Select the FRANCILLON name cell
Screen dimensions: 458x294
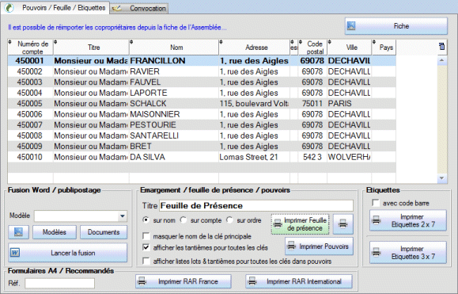[x=174, y=60]
